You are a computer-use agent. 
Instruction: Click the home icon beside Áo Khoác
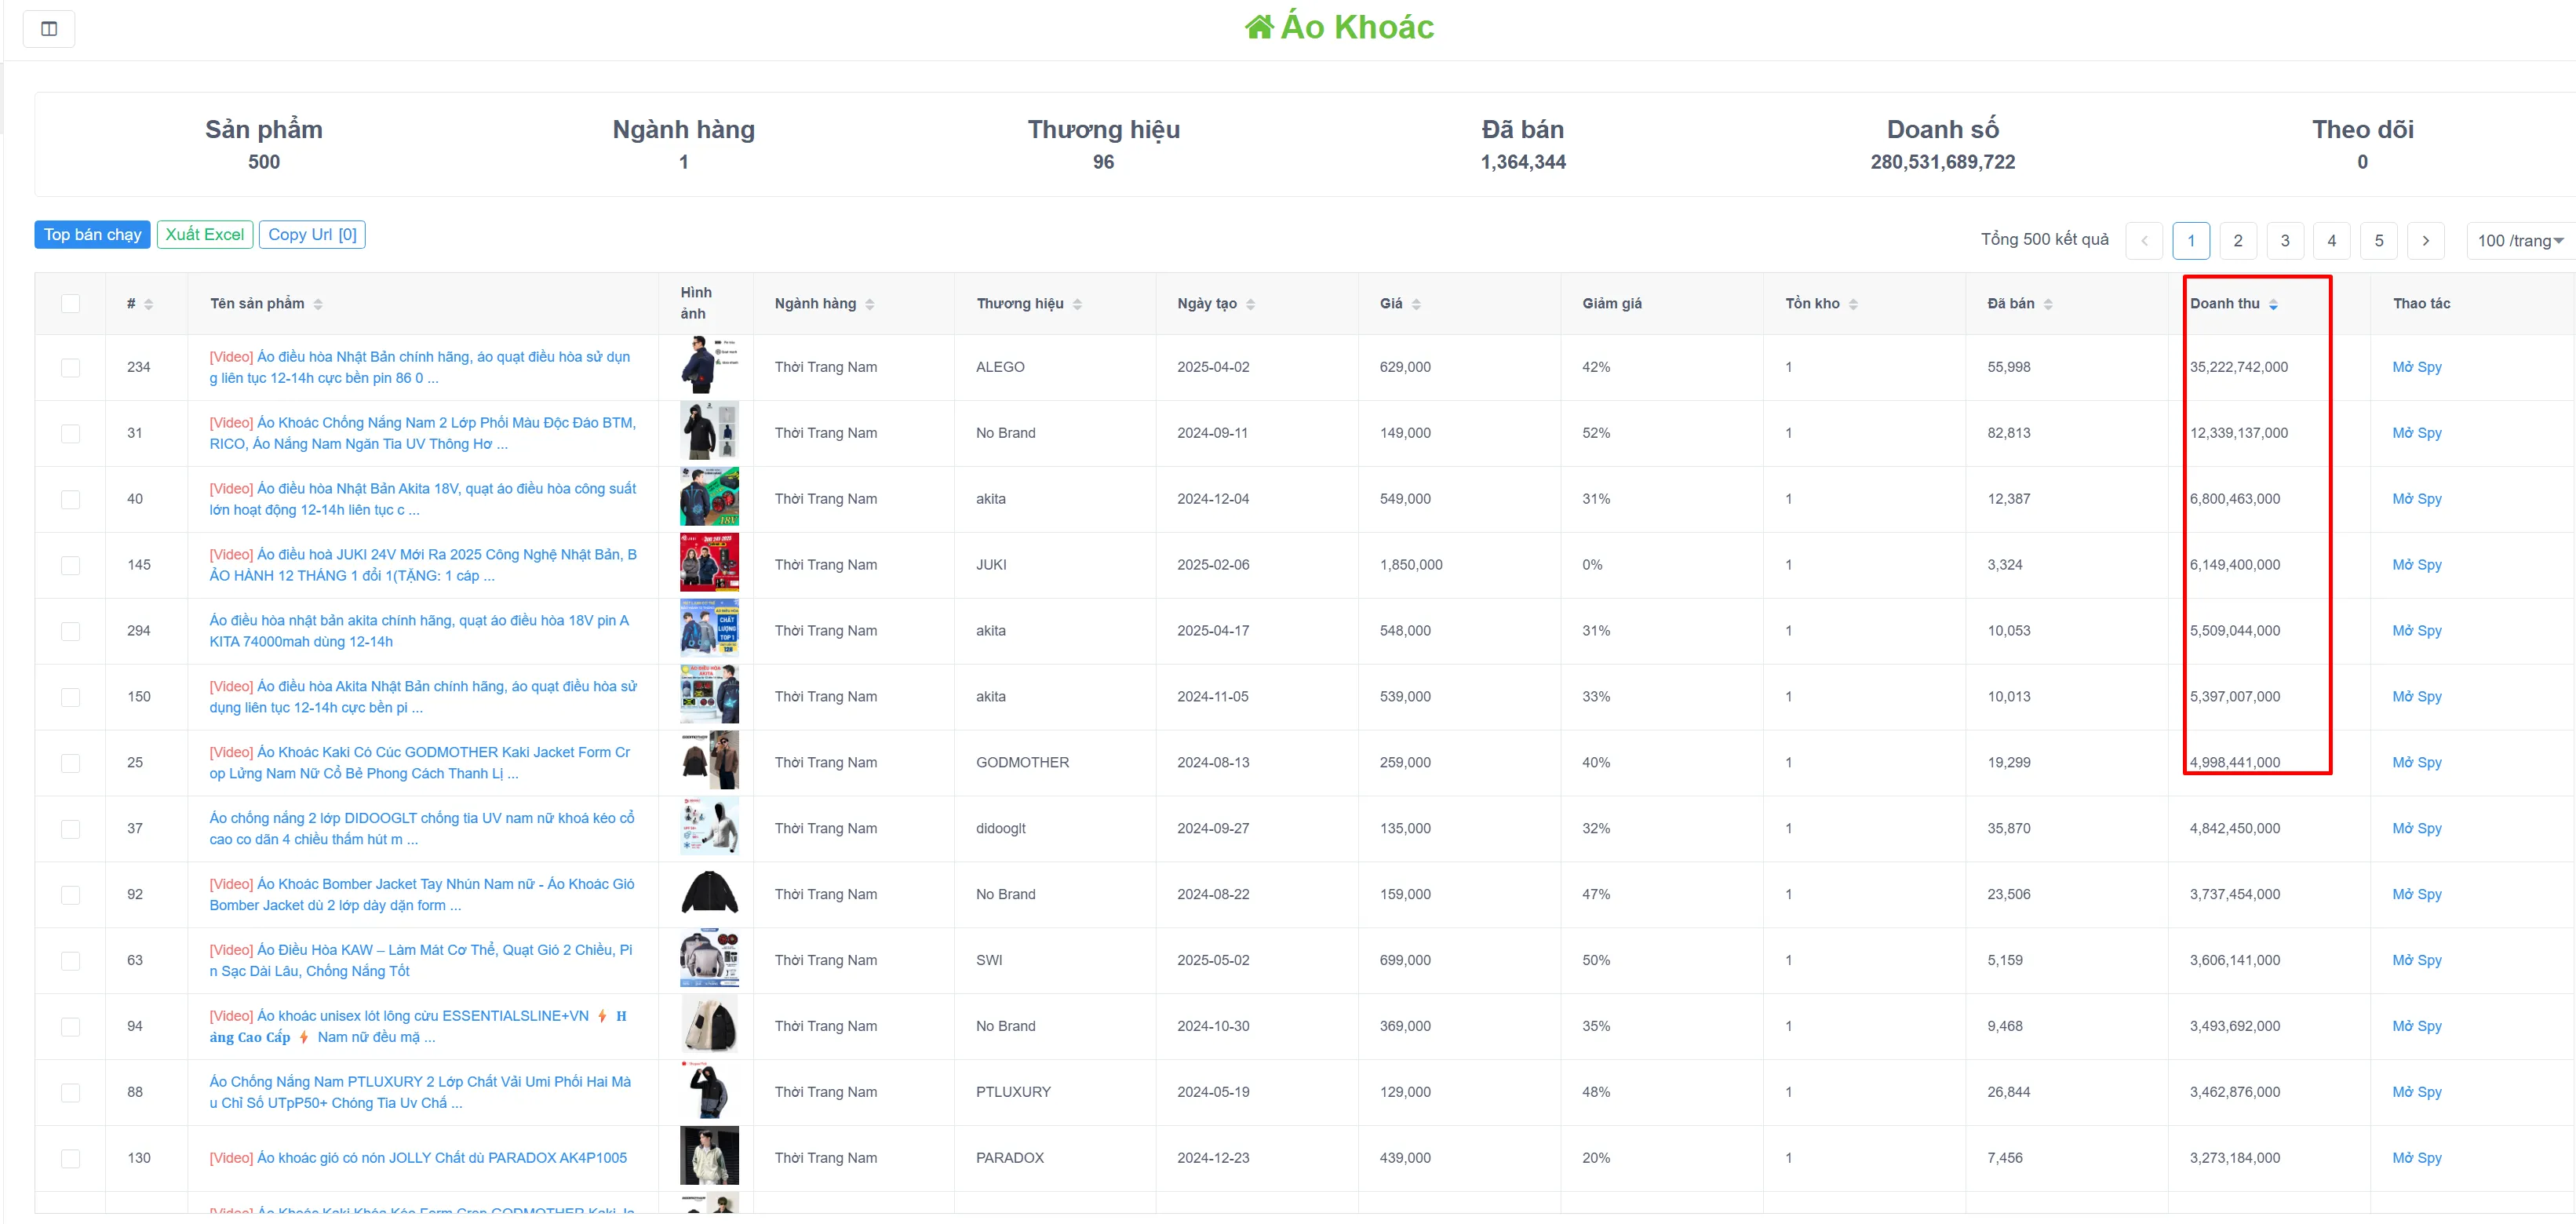tap(1258, 27)
